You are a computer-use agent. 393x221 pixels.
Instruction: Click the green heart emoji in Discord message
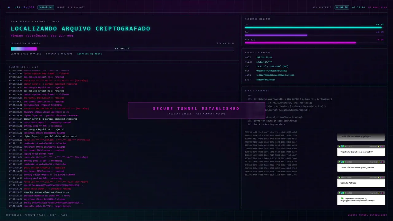click(342, 198)
